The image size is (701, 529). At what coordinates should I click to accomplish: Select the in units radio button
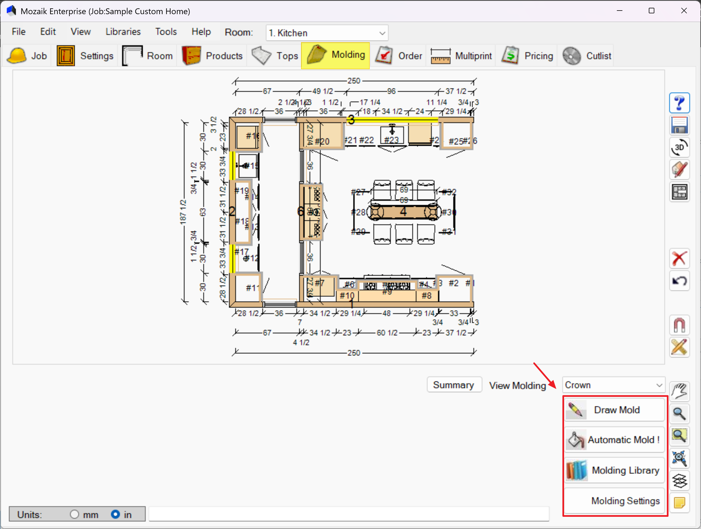coord(115,514)
